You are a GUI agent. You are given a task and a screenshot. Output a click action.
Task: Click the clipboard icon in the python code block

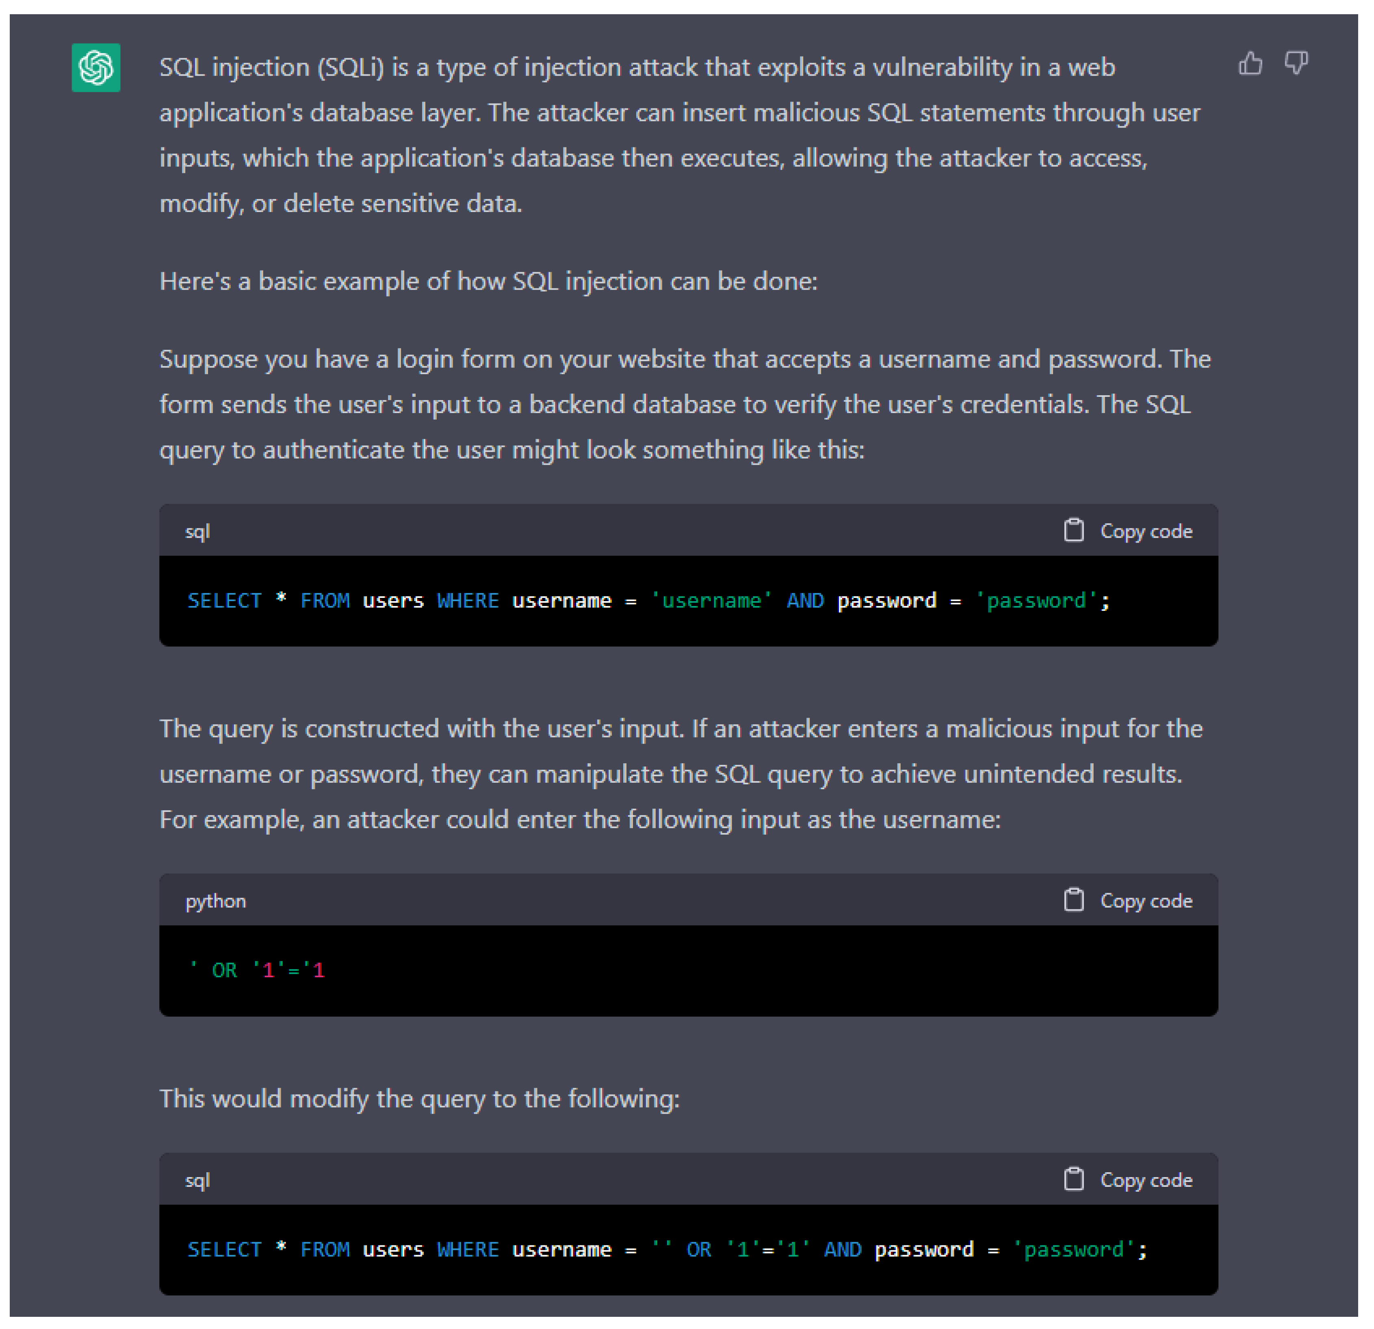[x=1073, y=900]
